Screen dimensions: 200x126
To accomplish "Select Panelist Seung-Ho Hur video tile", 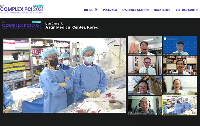I will click(x=180, y=46).
